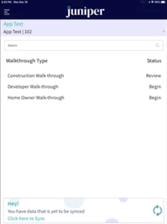This screenshot has width=167, height=224.
Task: Click Review status for Construction Walk-through
Action: point(153,75)
